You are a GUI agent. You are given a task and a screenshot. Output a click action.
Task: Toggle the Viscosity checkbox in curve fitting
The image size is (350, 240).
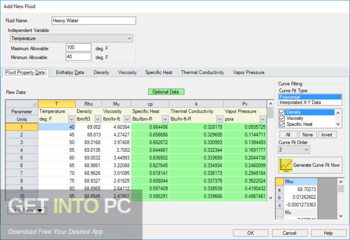282,118
